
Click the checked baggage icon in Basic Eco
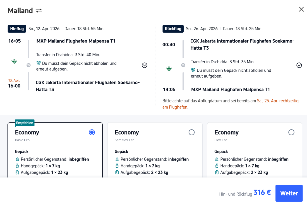tap(17, 172)
